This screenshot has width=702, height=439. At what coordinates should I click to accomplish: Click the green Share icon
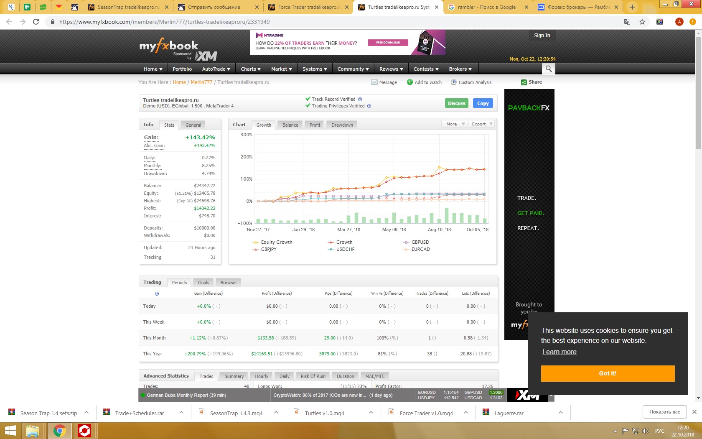tap(524, 82)
